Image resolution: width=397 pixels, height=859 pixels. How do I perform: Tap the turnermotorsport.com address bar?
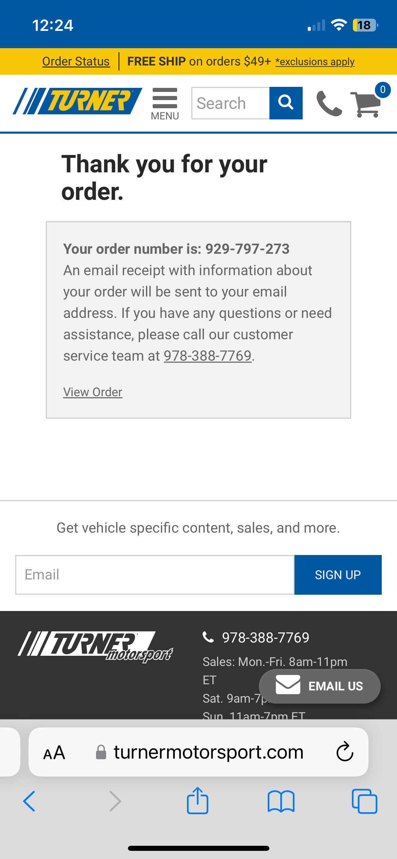pyautogui.click(x=198, y=752)
